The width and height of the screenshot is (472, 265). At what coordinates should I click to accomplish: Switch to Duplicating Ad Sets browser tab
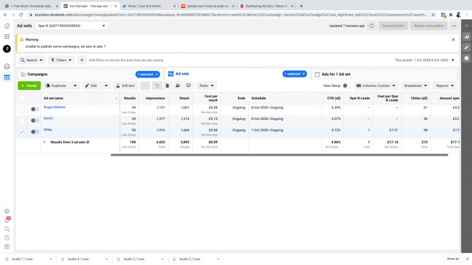coord(266,6)
